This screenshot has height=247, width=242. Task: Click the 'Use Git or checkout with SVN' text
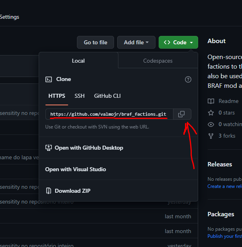(x=97, y=127)
